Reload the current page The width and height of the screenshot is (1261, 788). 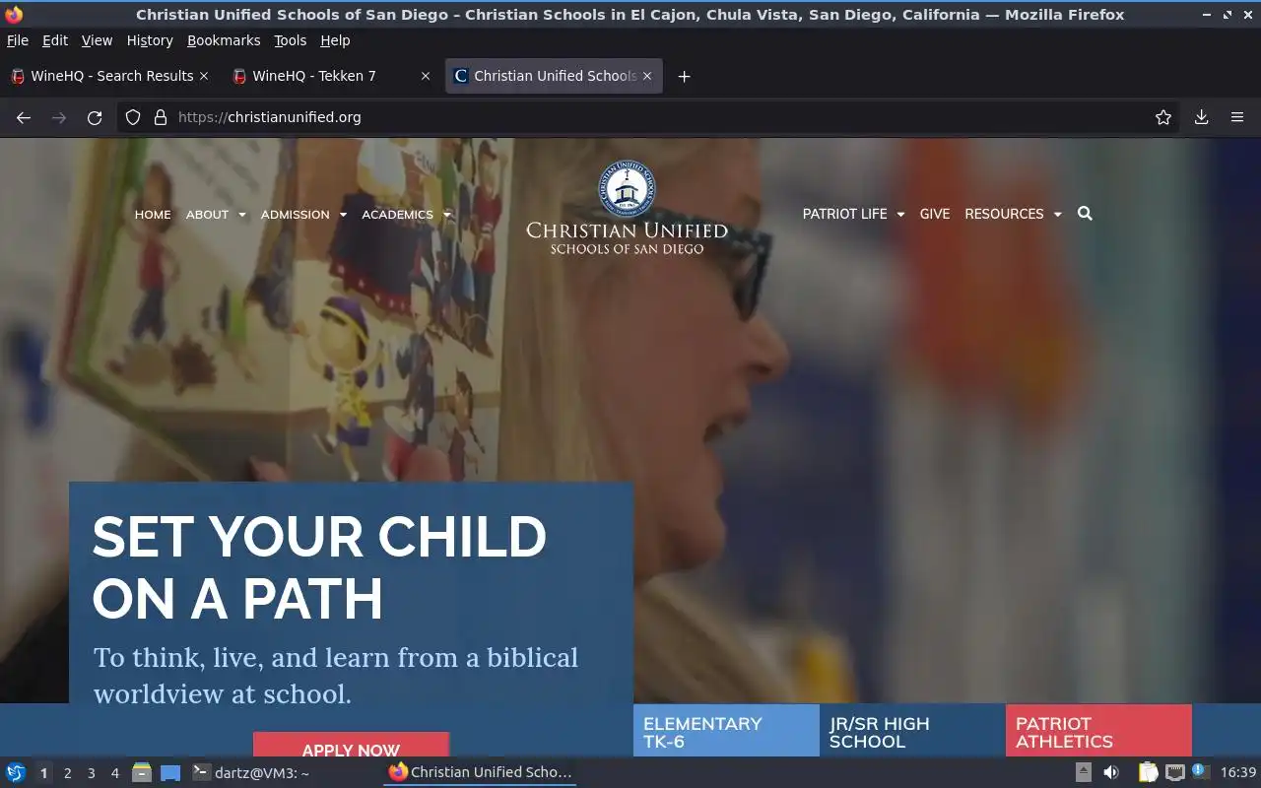click(95, 117)
